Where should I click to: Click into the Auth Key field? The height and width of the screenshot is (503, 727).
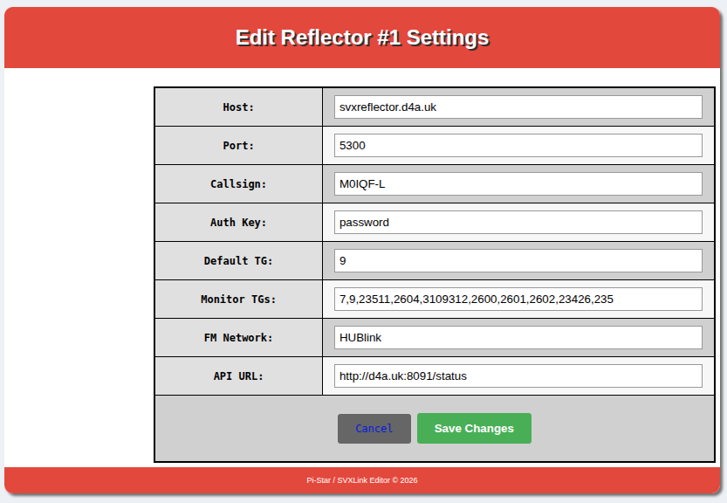coord(518,223)
